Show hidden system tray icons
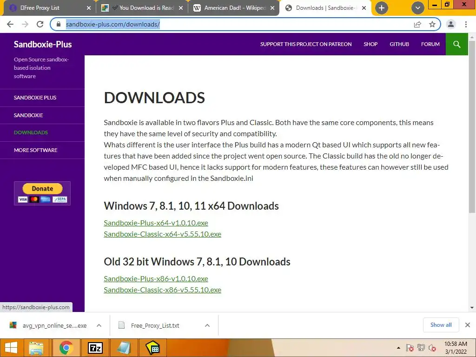 pyautogui.click(x=398, y=348)
